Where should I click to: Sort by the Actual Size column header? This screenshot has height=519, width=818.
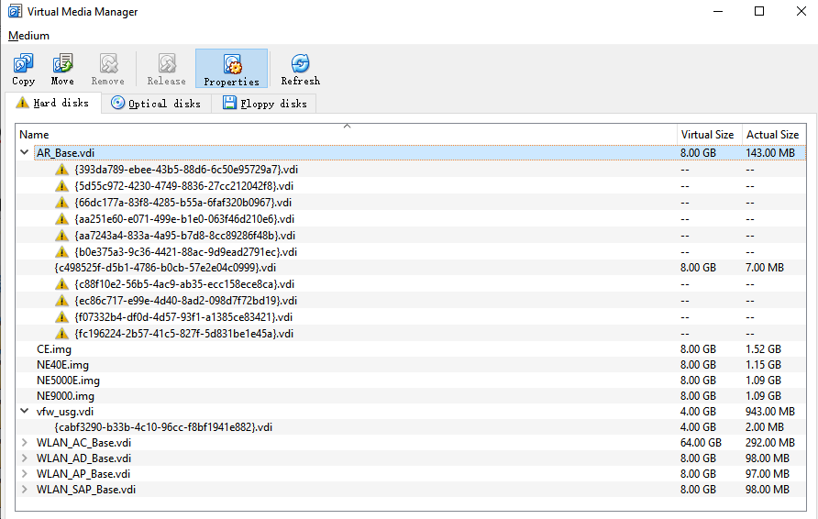tap(772, 135)
